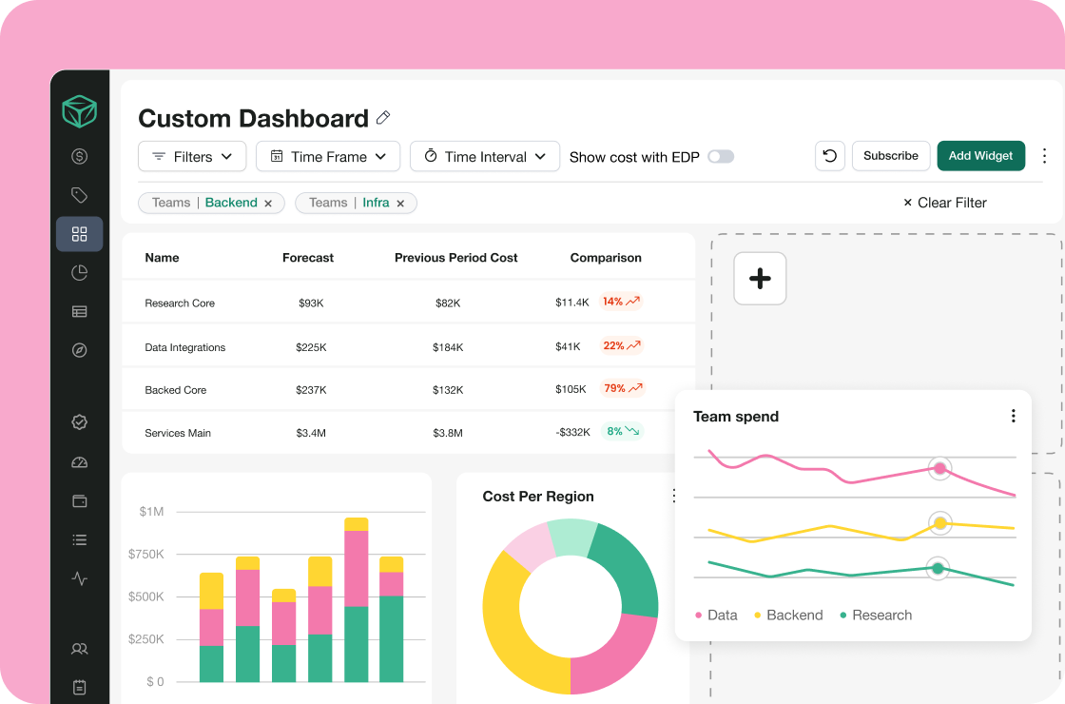This screenshot has width=1065, height=704.
Task: Remove the Teams Backend filter chip
Action: [x=268, y=203]
